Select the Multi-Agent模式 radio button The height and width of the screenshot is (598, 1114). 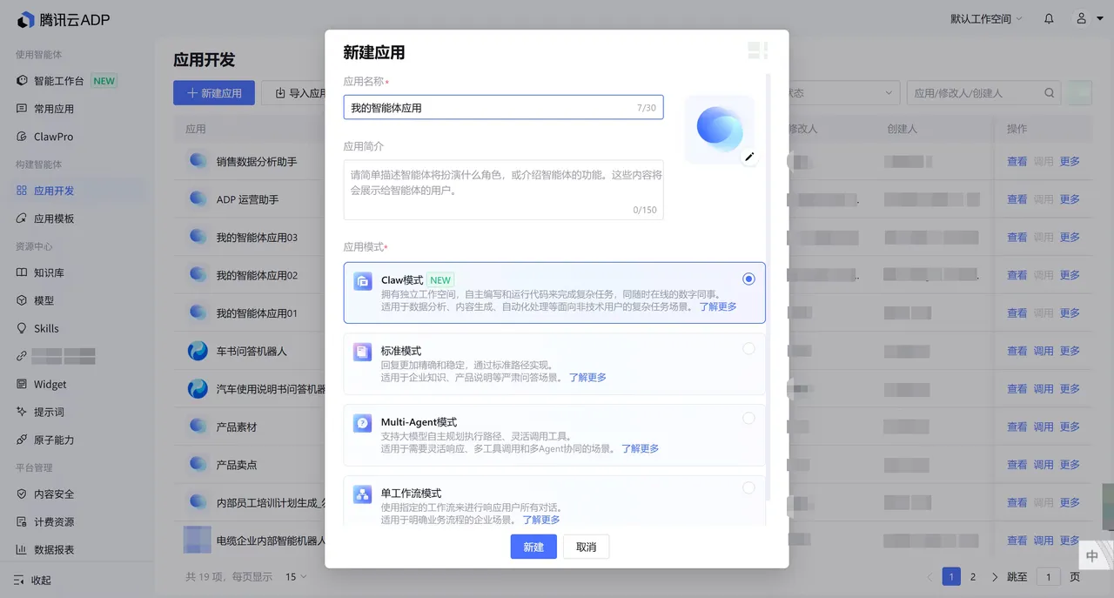coord(748,418)
